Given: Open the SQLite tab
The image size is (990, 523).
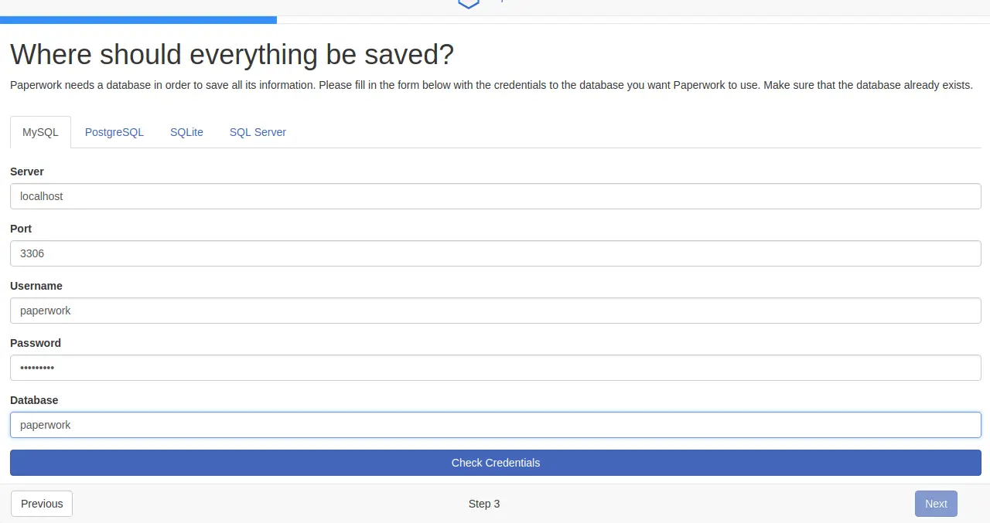Looking at the screenshot, I should coord(186,132).
